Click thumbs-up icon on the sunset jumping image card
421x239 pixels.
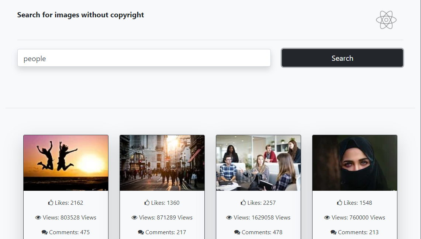(x=51, y=203)
